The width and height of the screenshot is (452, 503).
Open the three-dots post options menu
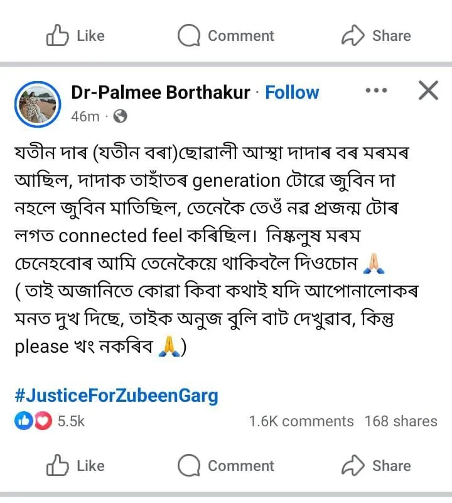pos(376,91)
